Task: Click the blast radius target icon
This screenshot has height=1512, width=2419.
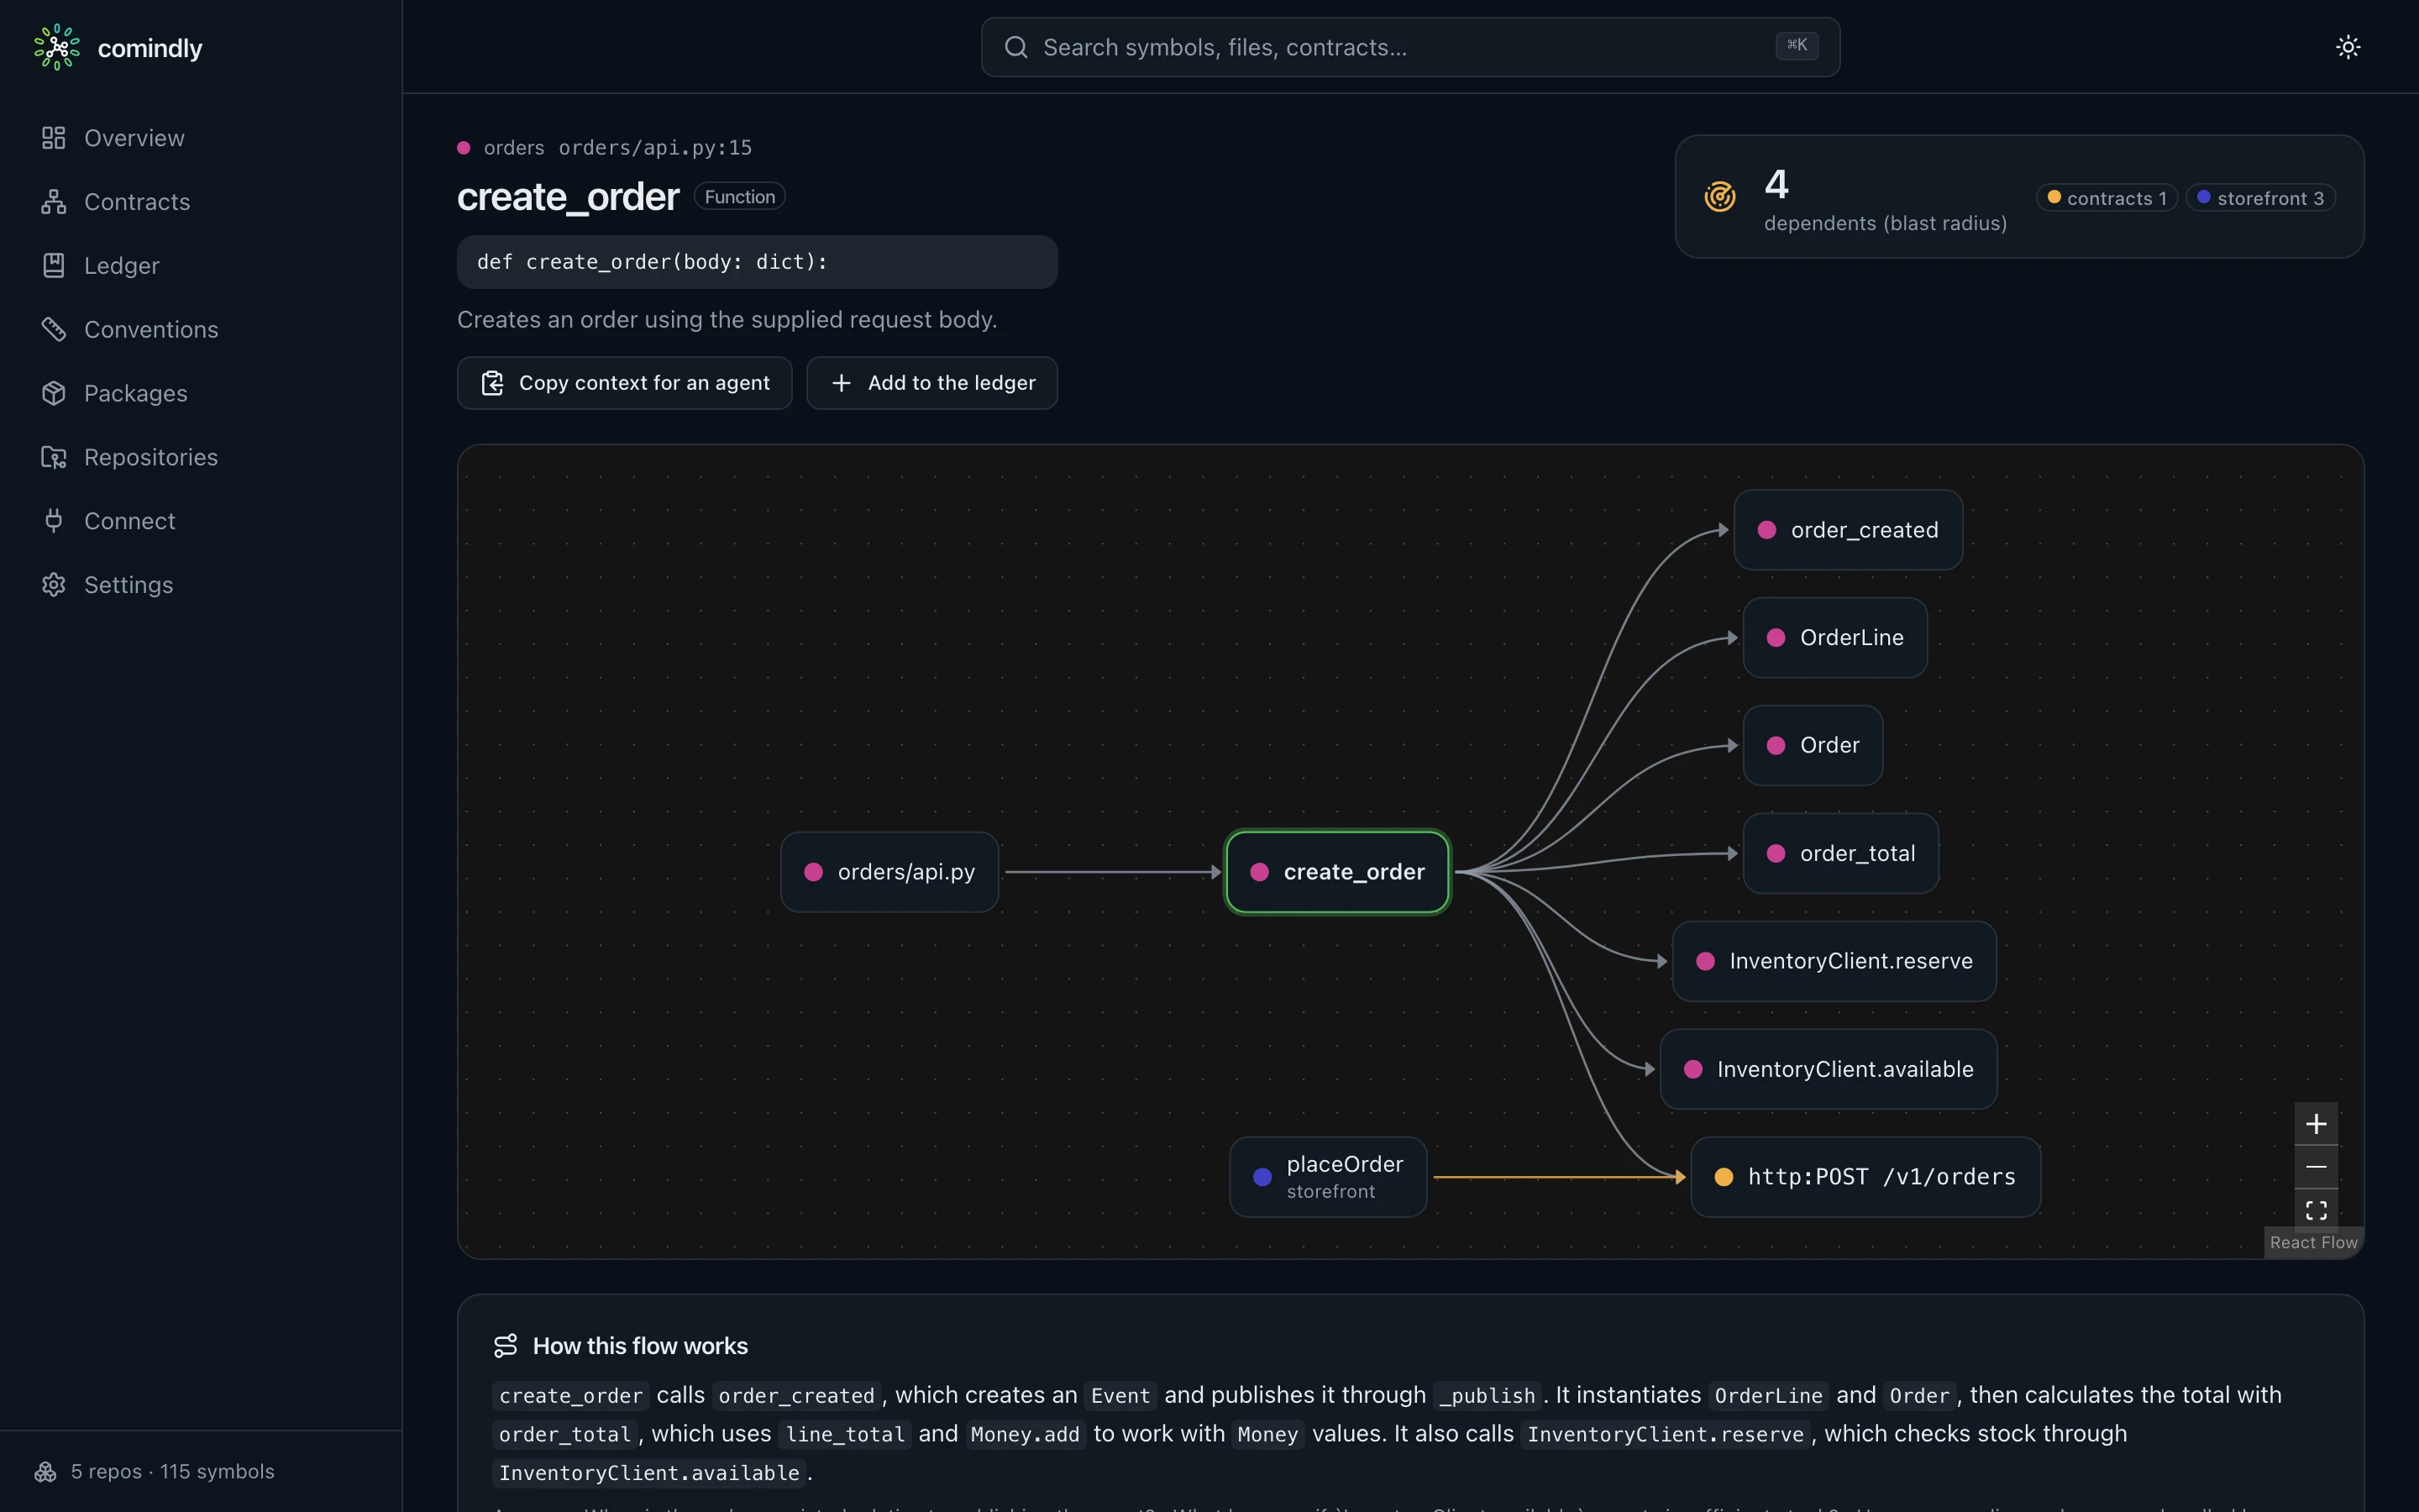Action: pos(1719,197)
